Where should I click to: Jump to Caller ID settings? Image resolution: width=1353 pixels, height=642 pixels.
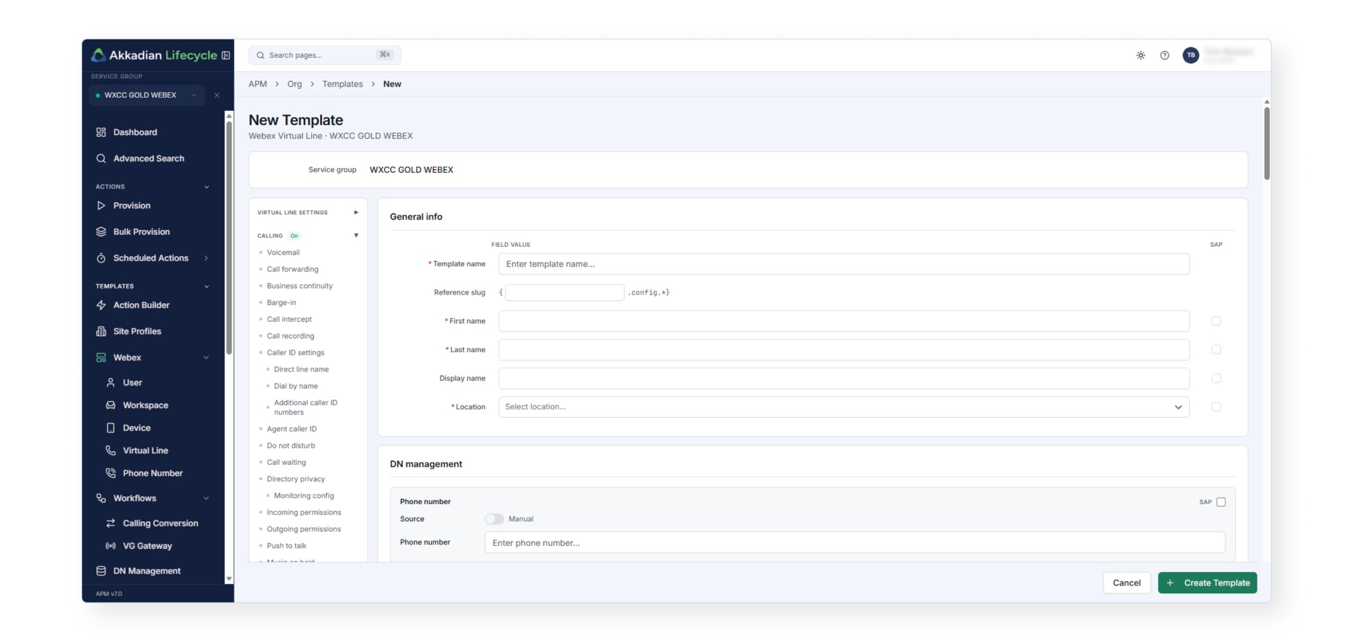(x=295, y=353)
